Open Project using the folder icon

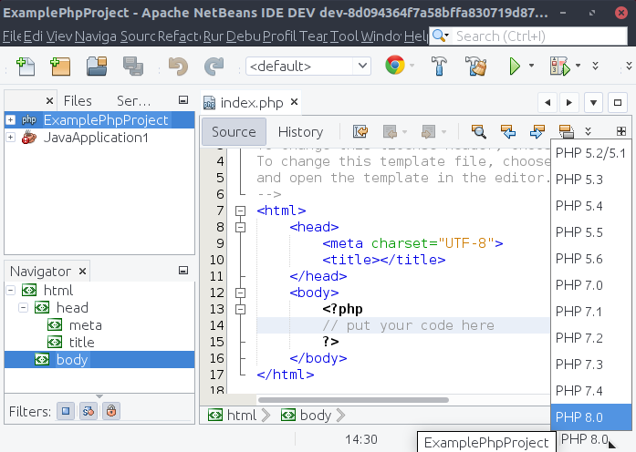click(97, 66)
